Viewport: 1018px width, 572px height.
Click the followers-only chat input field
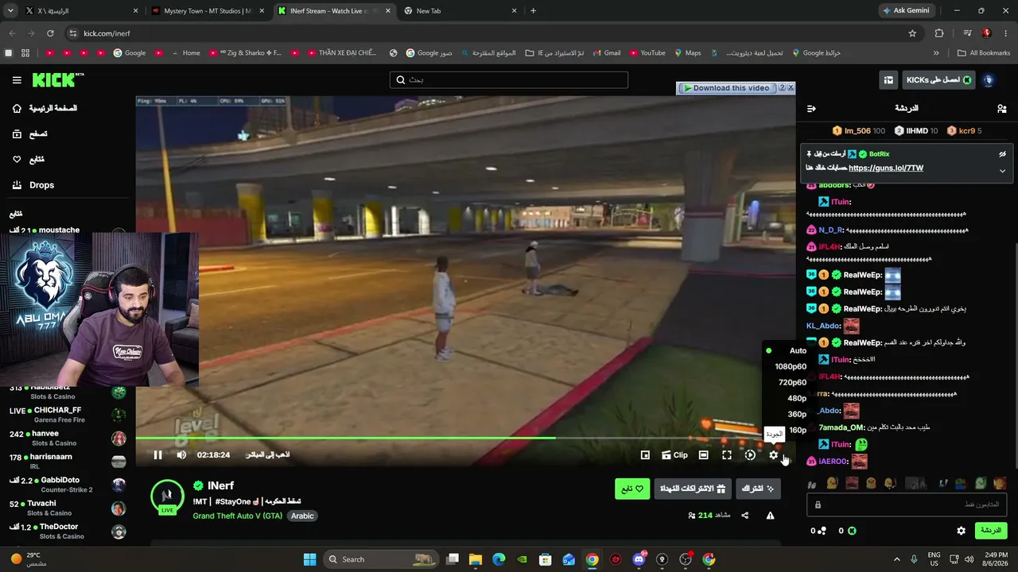pos(906,504)
